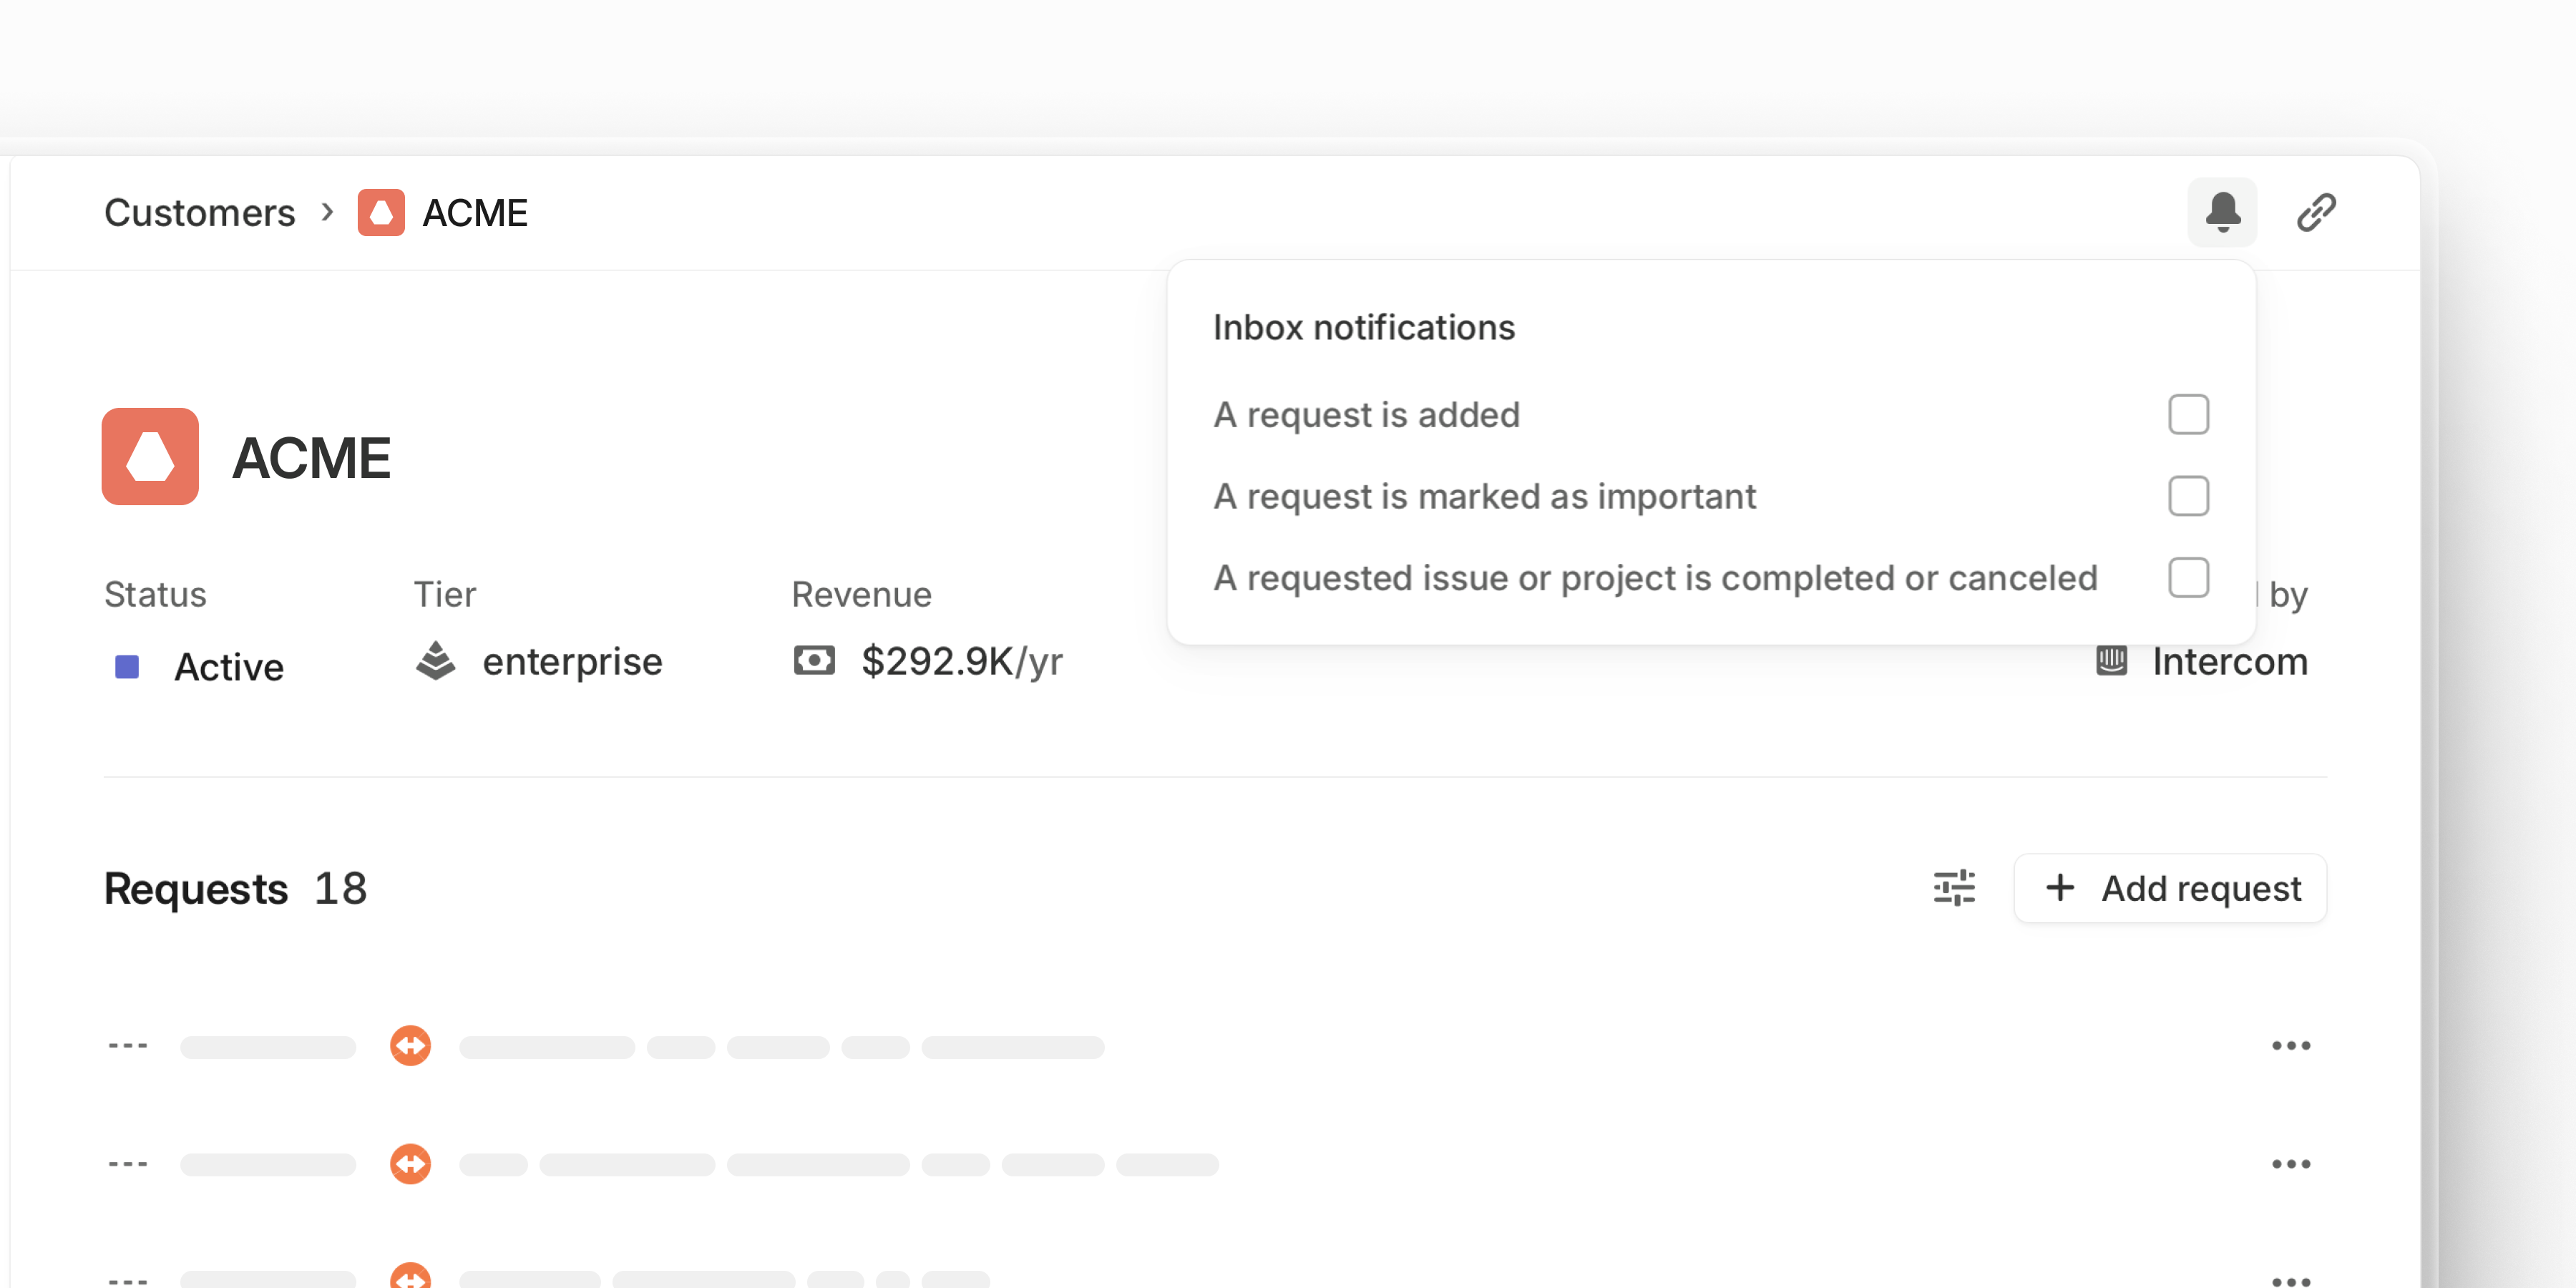Enable notifications for 'A request is added'
This screenshot has width=2576, height=1288.
tap(2190, 414)
